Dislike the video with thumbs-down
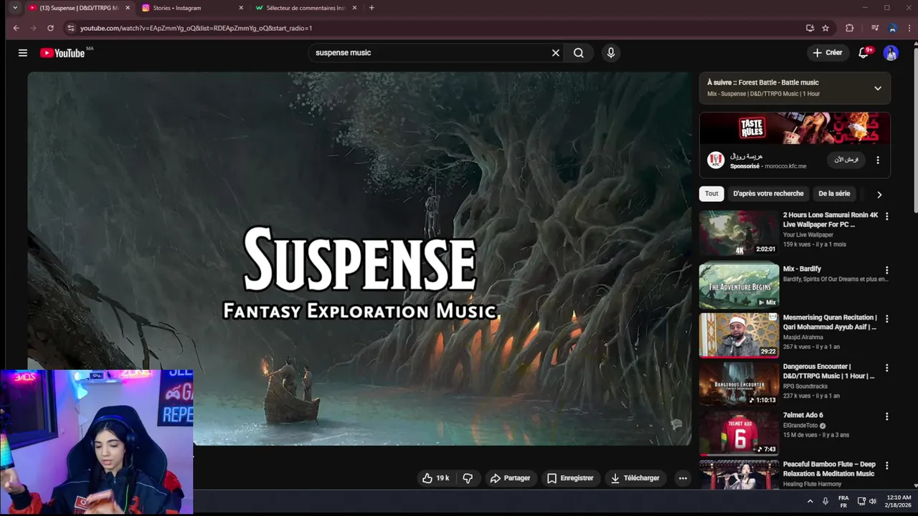The width and height of the screenshot is (918, 516). pos(468,478)
